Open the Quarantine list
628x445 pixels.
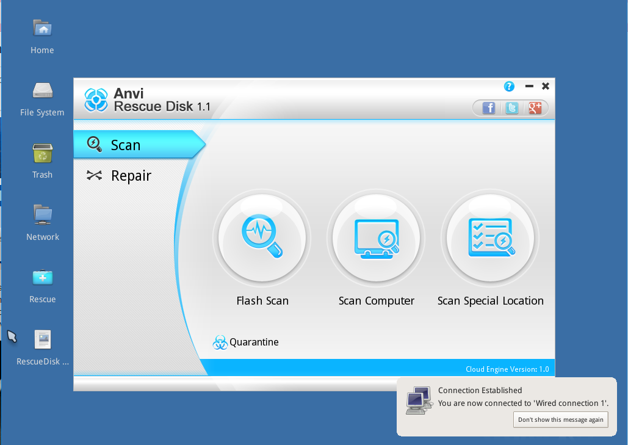click(x=245, y=342)
